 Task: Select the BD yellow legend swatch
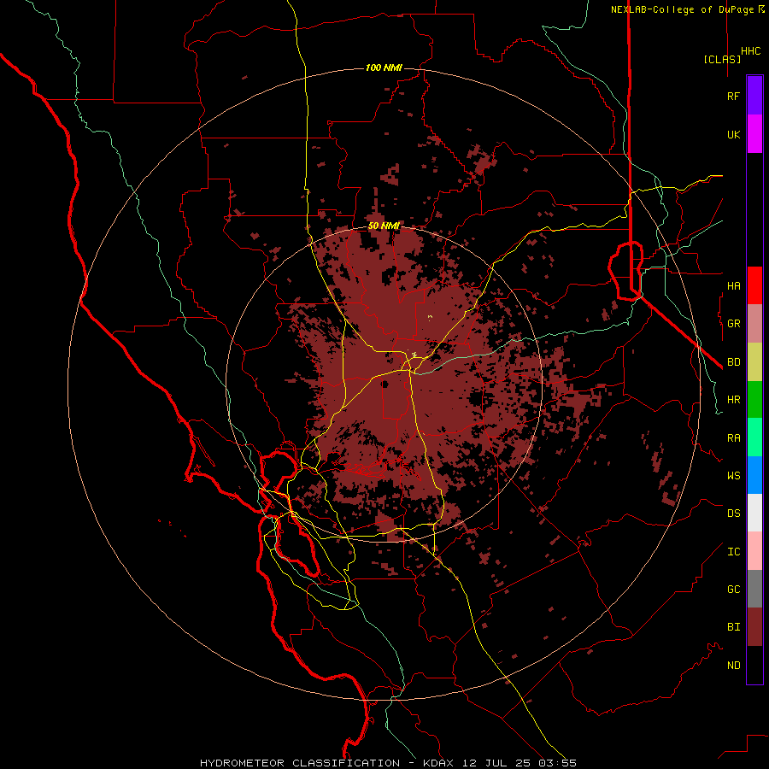coord(754,362)
